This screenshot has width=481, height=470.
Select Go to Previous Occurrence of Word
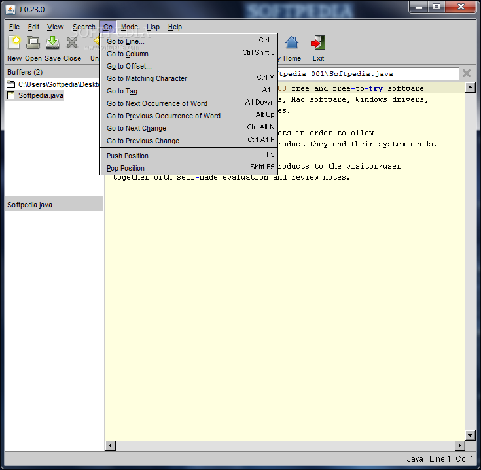coord(189,116)
